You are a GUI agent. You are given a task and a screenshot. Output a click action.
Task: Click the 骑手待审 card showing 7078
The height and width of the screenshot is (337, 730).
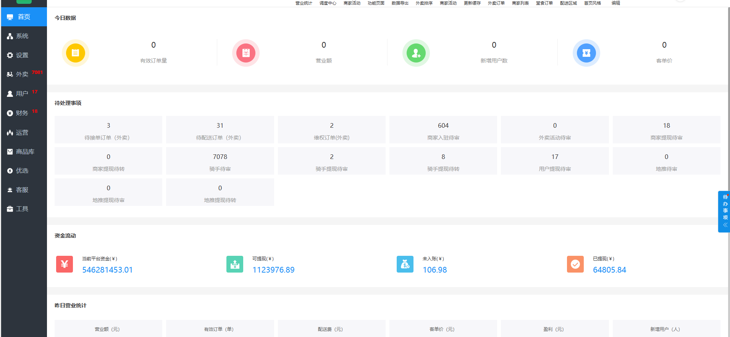point(220,161)
